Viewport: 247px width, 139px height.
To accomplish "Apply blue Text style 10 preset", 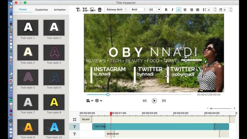I will coord(54,127).
